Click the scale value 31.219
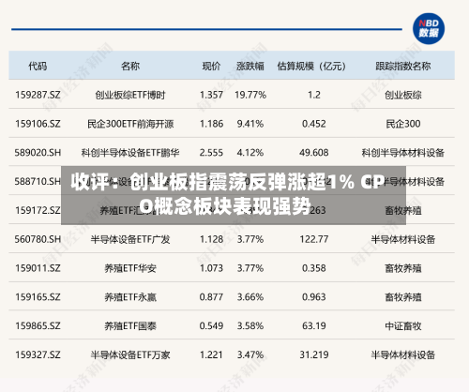 click(314, 354)
